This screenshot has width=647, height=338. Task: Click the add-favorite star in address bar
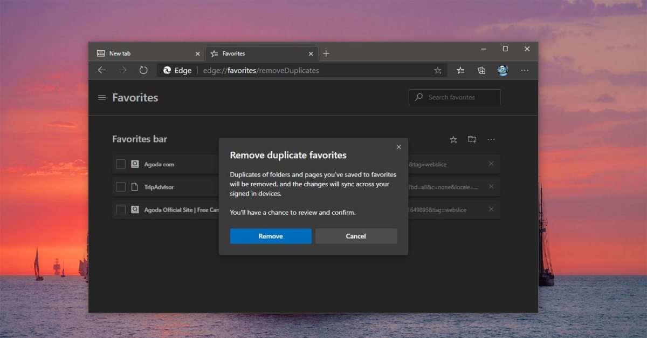point(438,70)
